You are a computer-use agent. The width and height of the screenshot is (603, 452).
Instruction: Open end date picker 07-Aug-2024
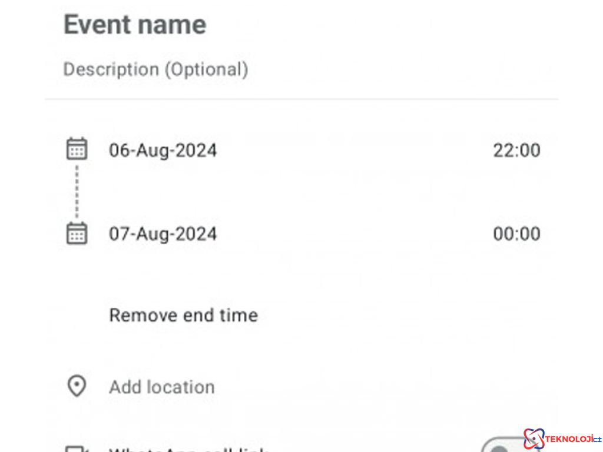click(163, 234)
